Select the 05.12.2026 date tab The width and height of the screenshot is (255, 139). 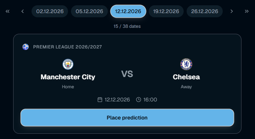[89, 11]
